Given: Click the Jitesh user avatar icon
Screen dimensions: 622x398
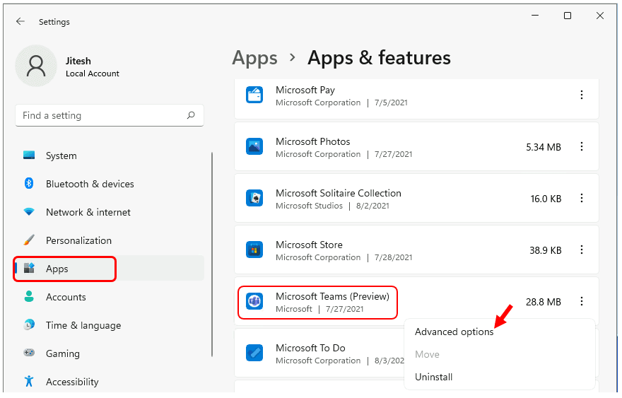Looking at the screenshot, I should click(x=36, y=66).
